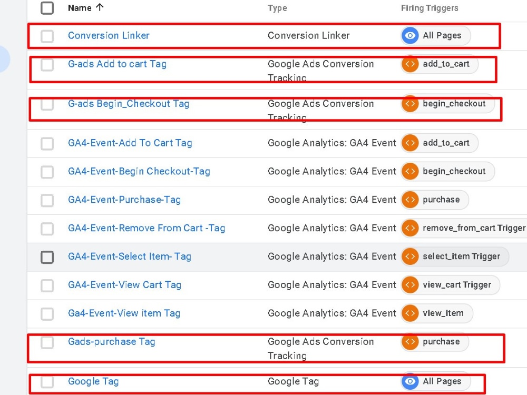Image resolution: width=527 pixels, height=395 pixels.
Task: Click the remove_from_cart Trigger code icon
Action: coord(410,228)
